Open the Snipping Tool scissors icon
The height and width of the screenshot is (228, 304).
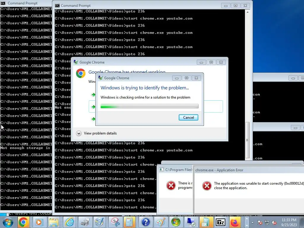(115, 222)
